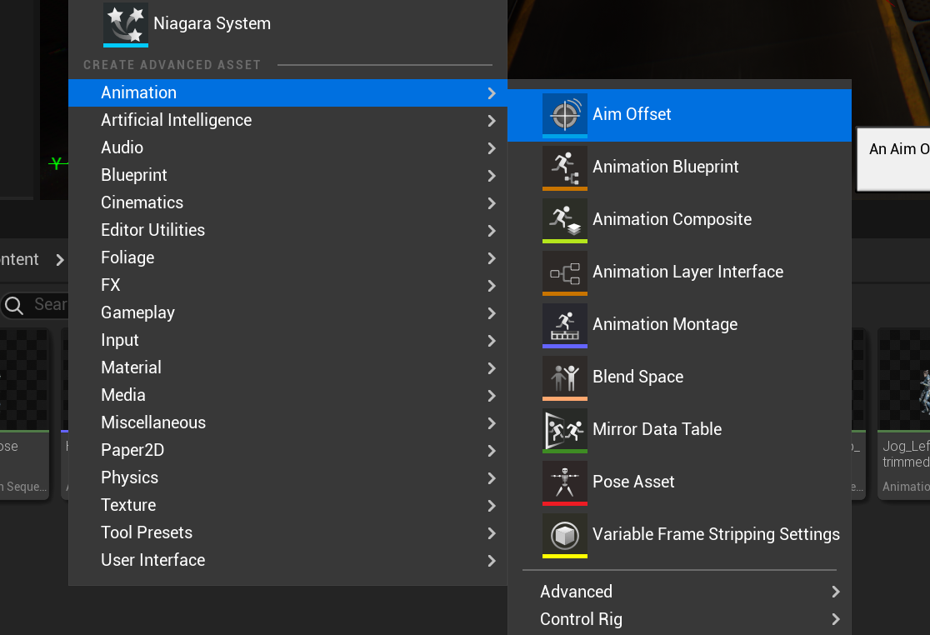Screen dimensions: 930x635
Task: Click the Animation Composite icon
Action: pos(565,221)
